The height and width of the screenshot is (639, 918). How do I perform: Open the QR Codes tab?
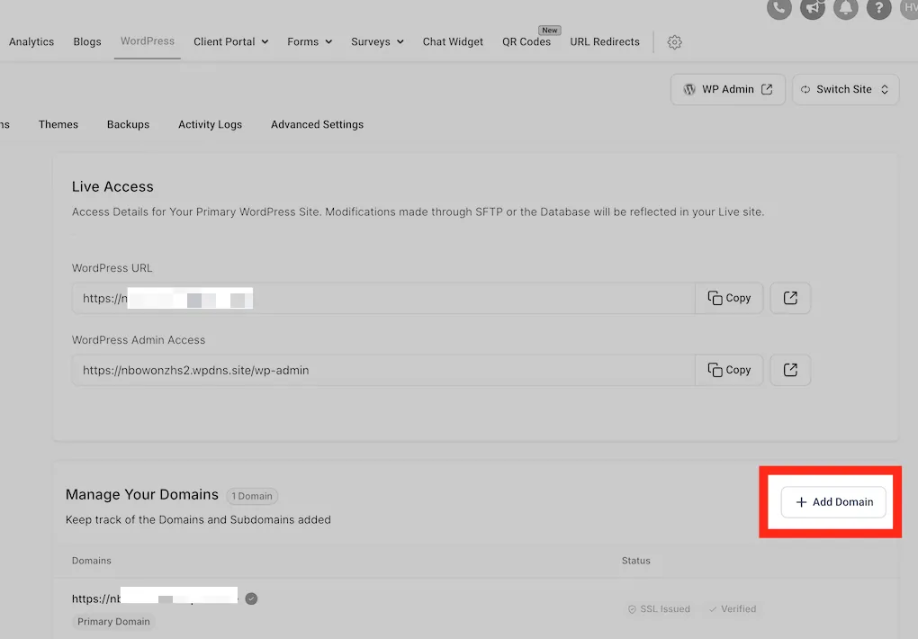point(526,42)
